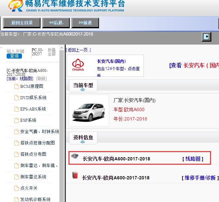Click red book icon of 维修手册 row
Image resolution: width=219 pixels, height=202 pixels.
(x=75, y=175)
